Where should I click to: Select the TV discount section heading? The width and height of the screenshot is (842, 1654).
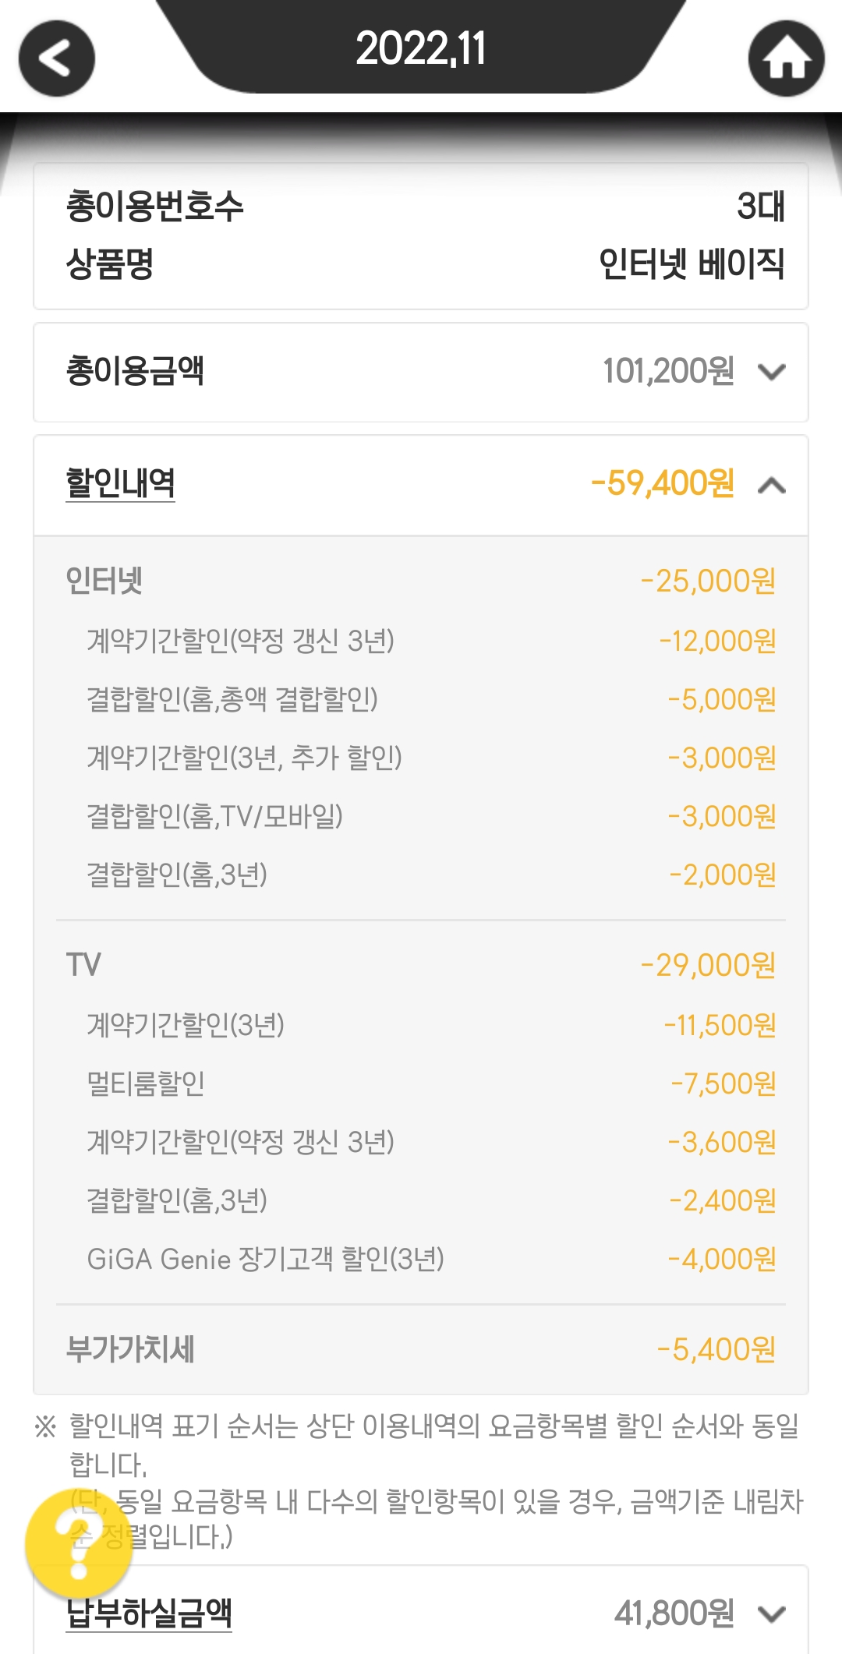click(x=83, y=965)
